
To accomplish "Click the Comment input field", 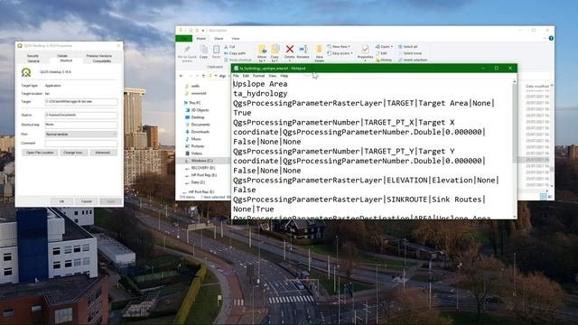I will (80, 144).
